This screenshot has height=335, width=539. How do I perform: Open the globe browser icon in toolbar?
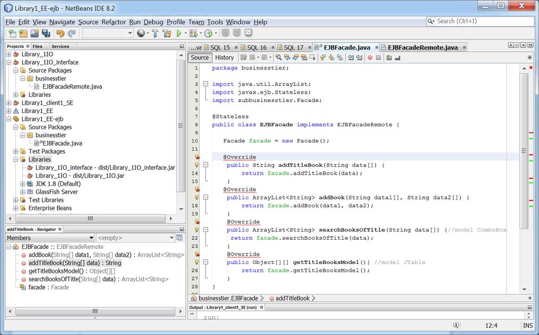pyautogui.click(x=141, y=33)
